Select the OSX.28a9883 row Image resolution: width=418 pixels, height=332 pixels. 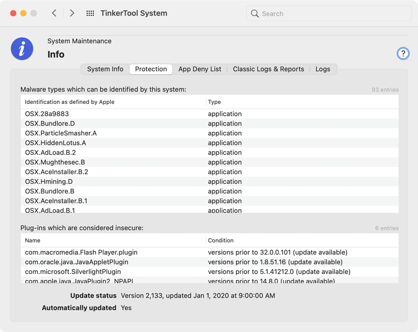[x=210, y=114]
